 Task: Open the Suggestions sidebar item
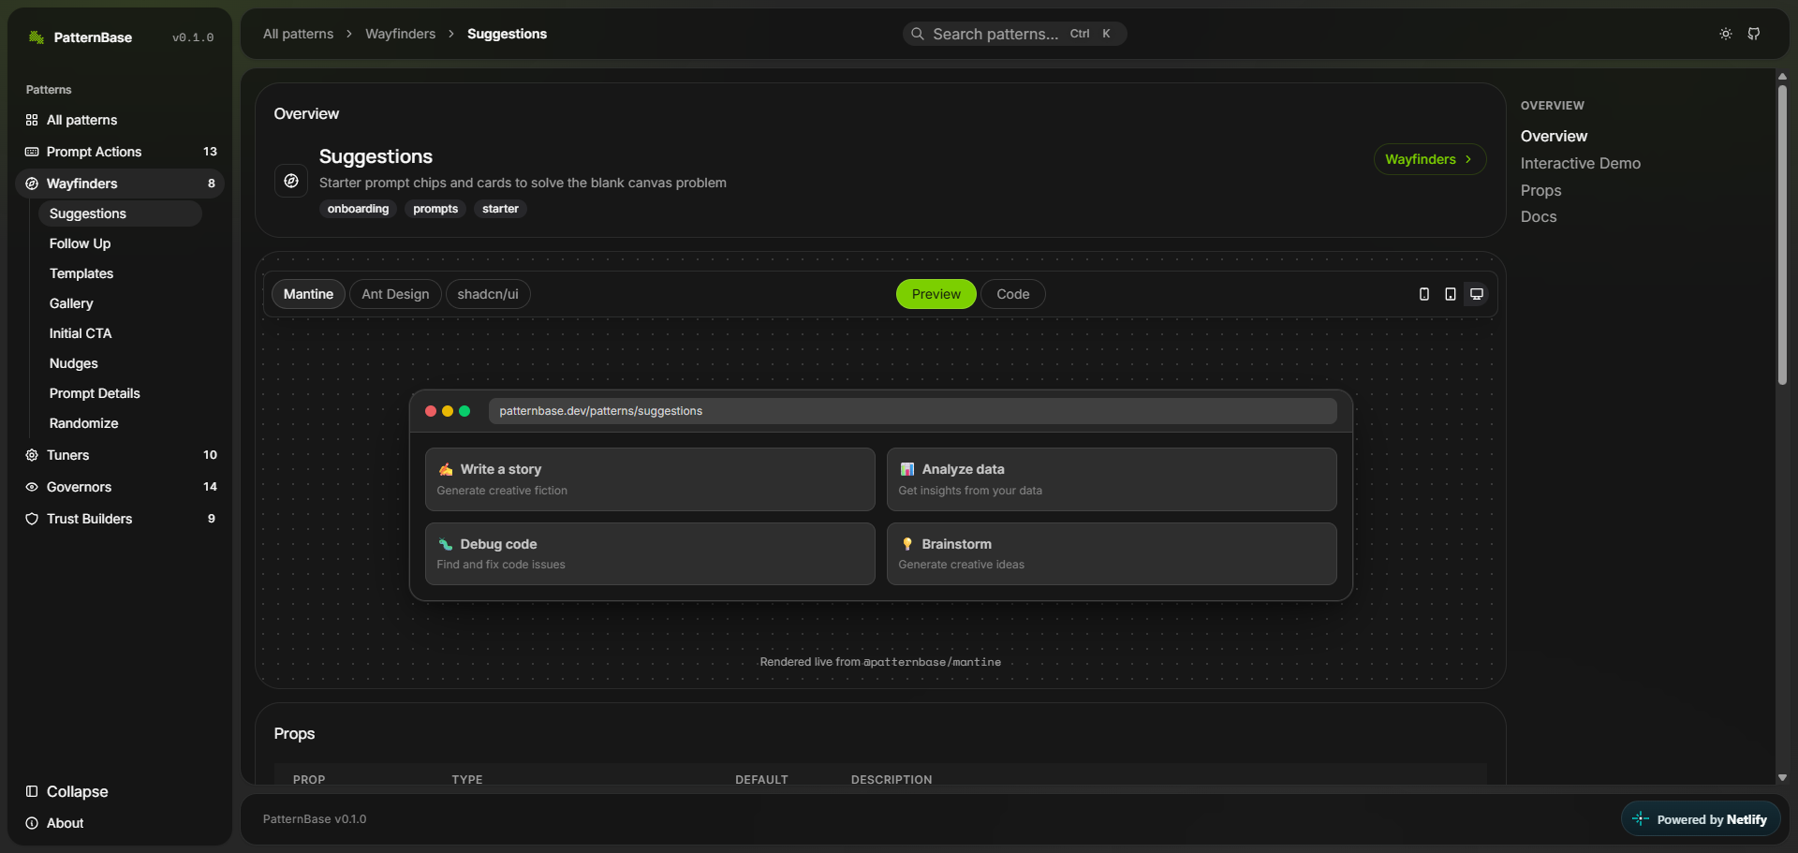click(x=120, y=213)
